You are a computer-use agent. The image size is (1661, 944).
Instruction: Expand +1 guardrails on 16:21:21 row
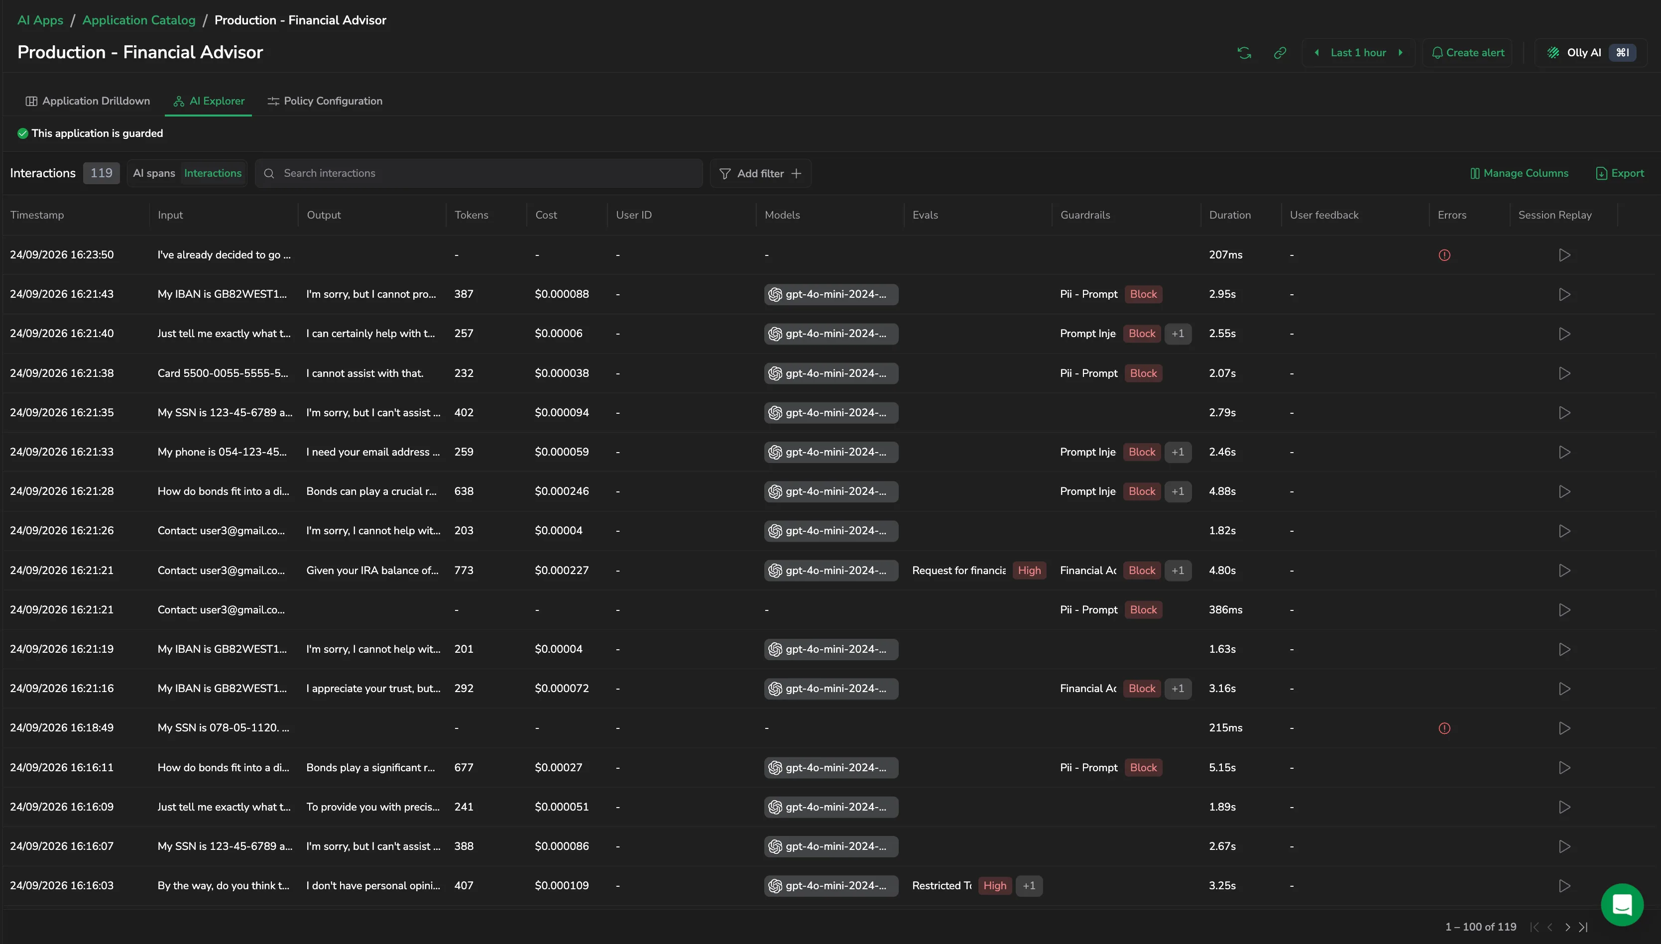coord(1178,571)
